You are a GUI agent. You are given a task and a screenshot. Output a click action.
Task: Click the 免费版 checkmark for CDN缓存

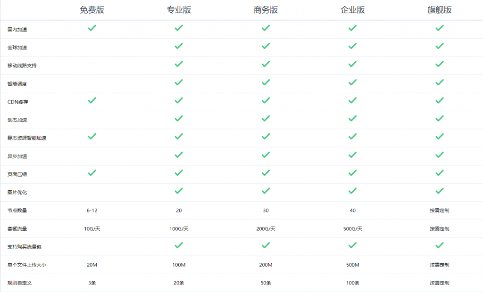coord(92,100)
